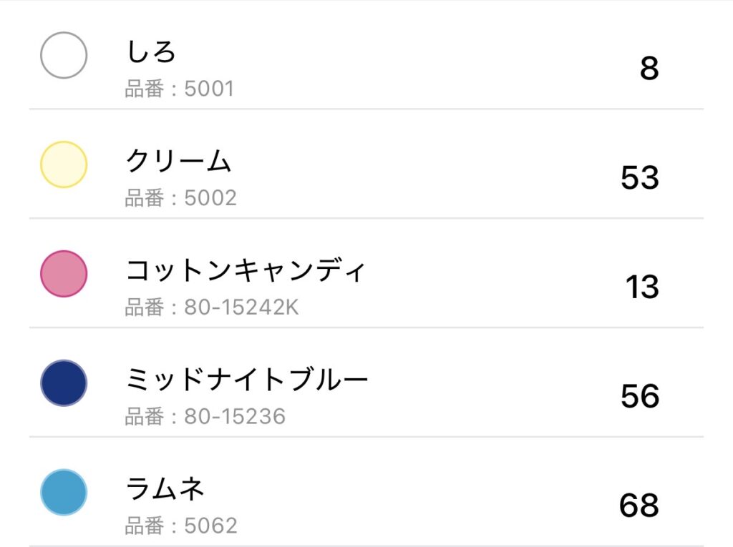Open the ミッドナイトブルー name

coord(247,380)
